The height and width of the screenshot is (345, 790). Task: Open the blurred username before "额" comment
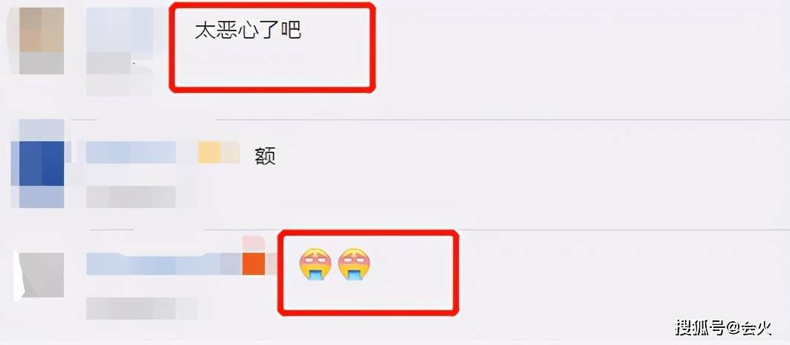(131, 152)
